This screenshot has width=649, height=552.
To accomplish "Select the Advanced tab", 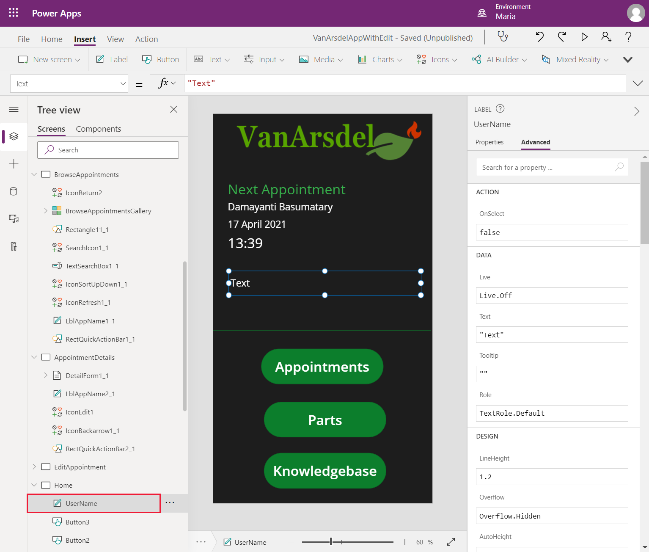I will [536, 142].
